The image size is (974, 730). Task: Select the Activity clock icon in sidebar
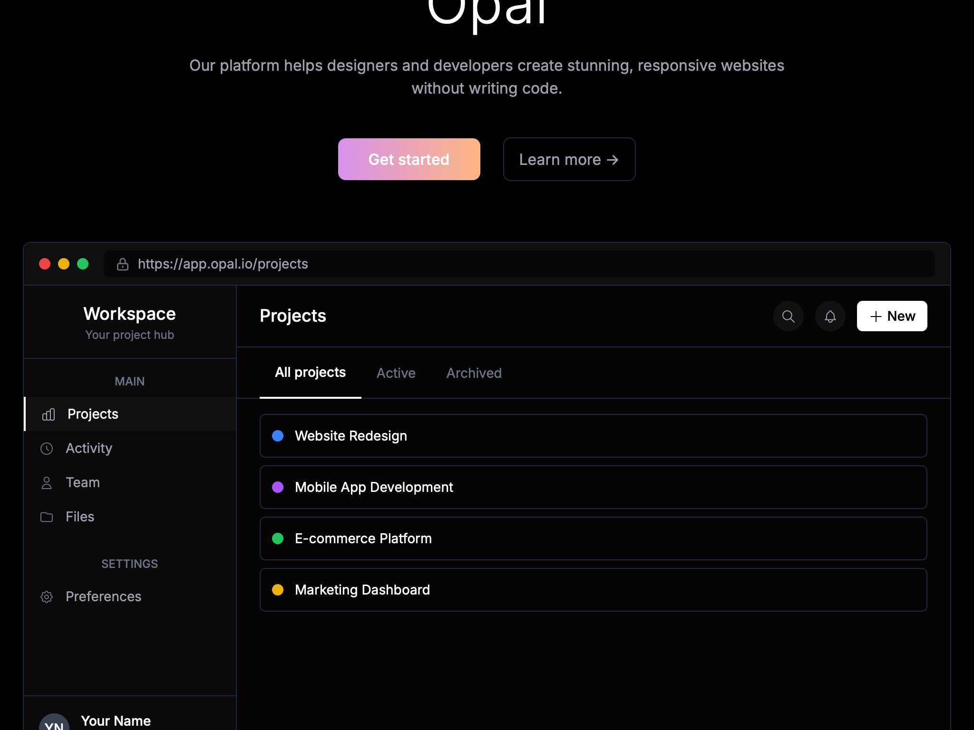47,448
